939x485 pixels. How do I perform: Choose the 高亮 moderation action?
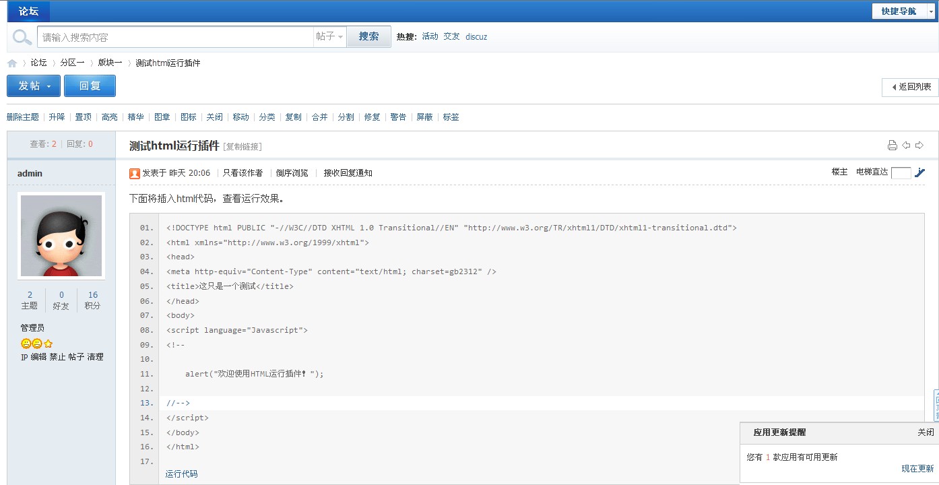(x=109, y=117)
